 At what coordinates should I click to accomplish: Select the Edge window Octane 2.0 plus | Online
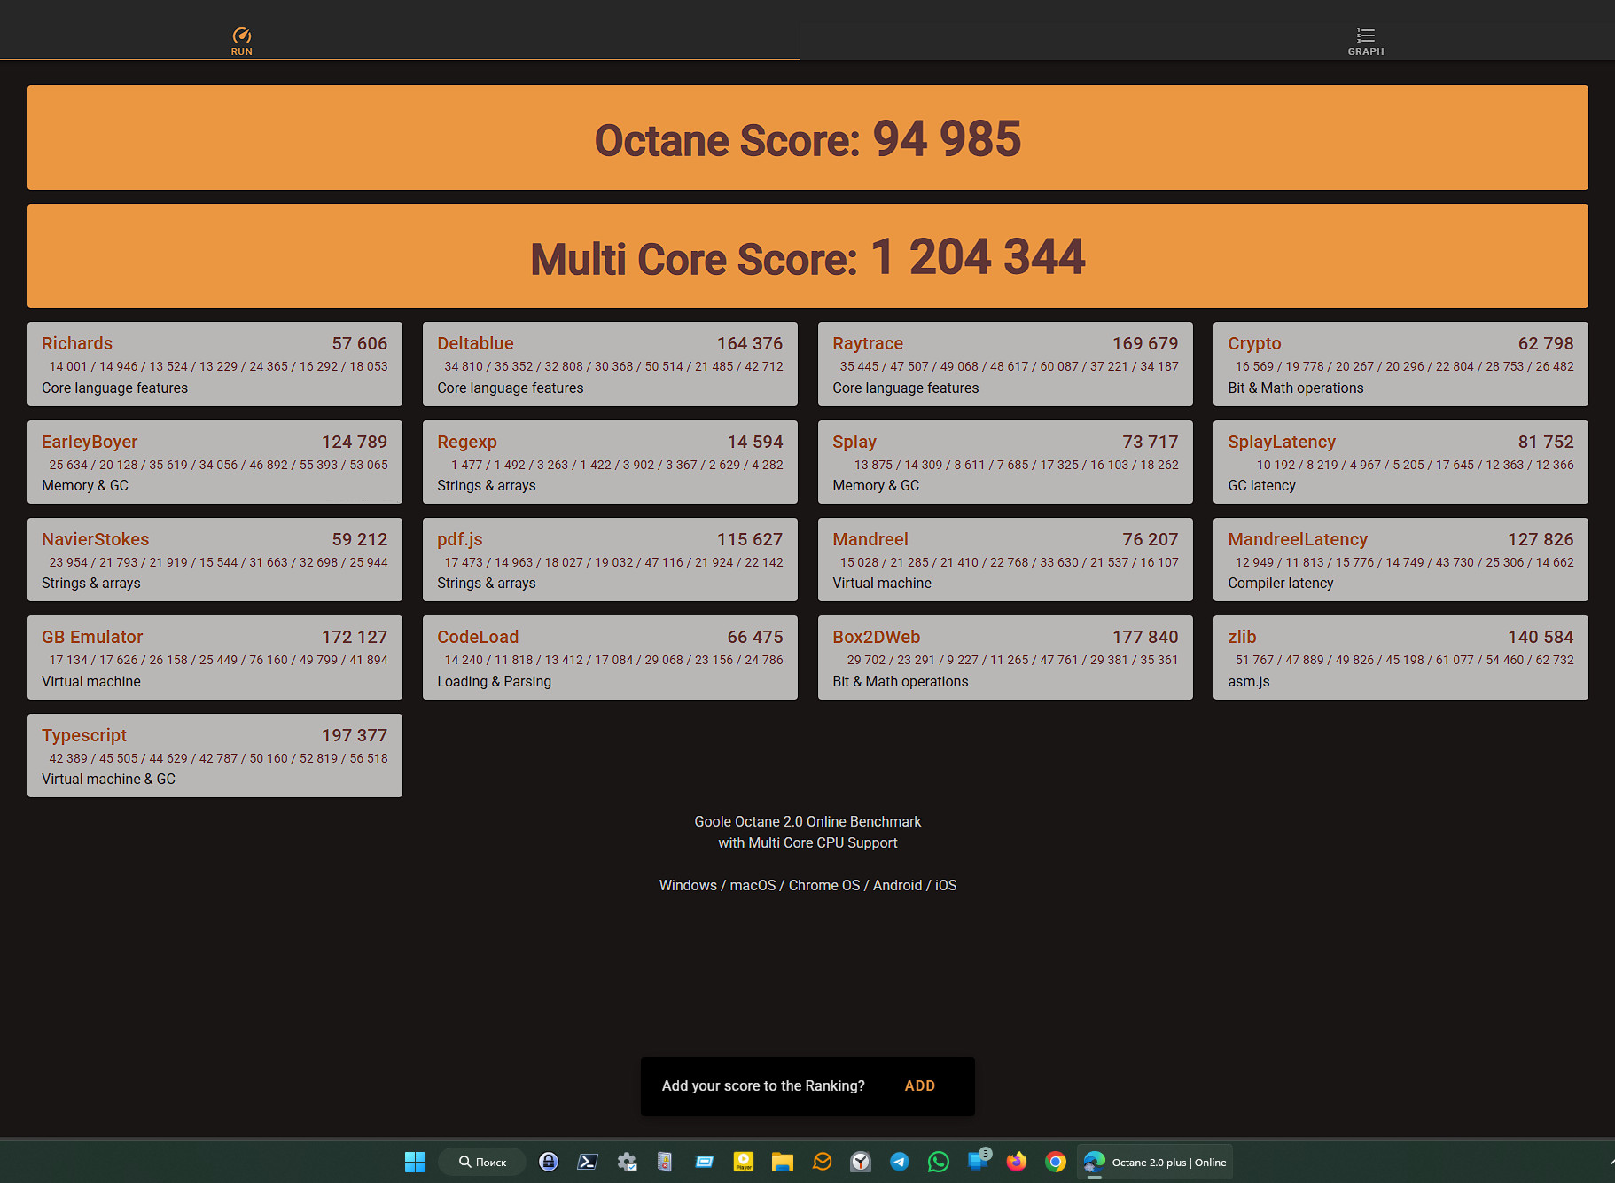[1155, 1162]
